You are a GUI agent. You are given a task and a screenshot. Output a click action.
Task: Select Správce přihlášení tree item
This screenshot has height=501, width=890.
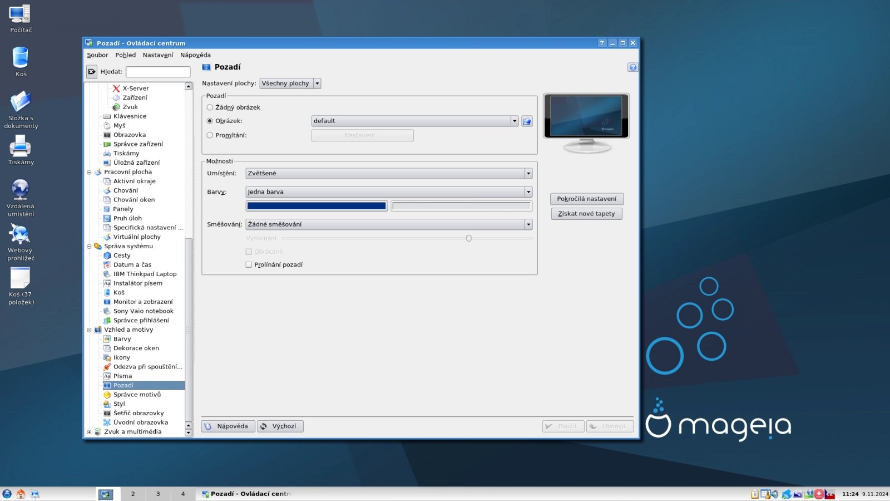141,321
